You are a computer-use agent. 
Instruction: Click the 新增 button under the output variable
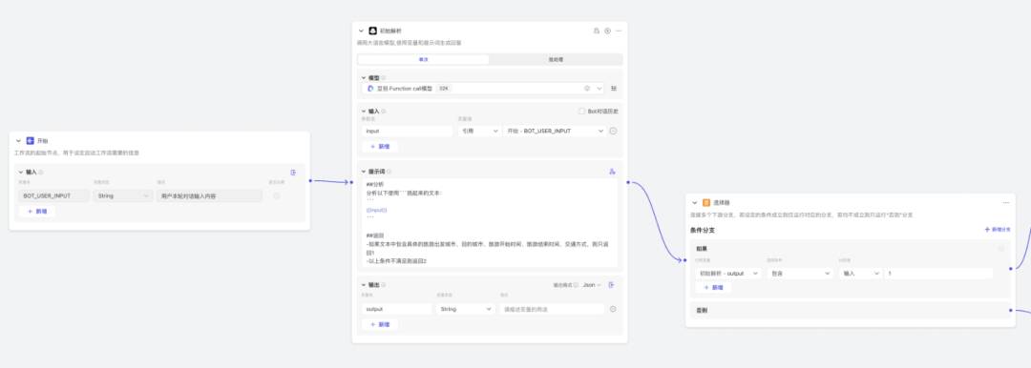pos(380,325)
